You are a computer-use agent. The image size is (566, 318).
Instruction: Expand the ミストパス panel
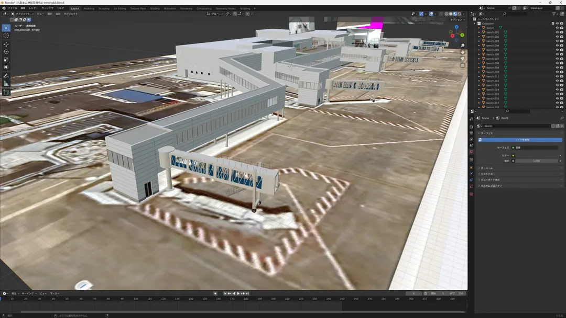[486, 174]
